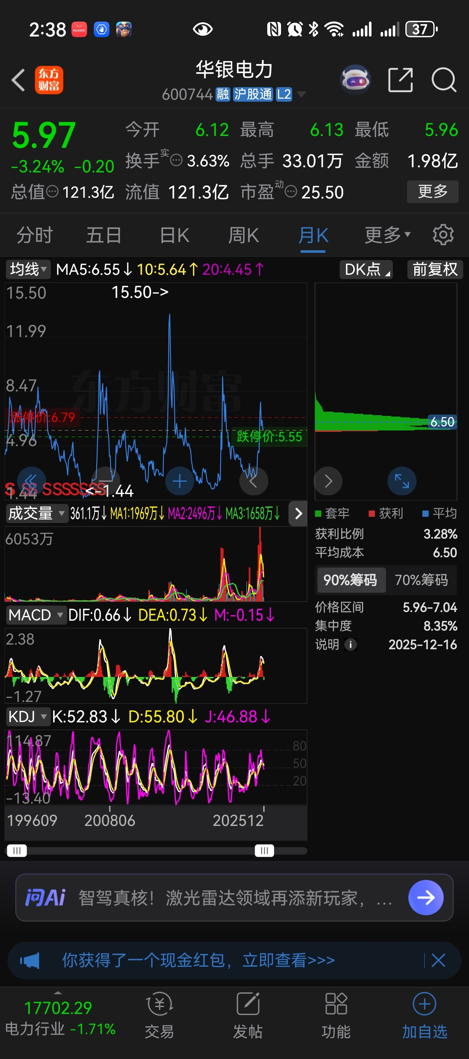Show next indicator with white arrow button
This screenshot has height=1059, width=469.
(298, 513)
